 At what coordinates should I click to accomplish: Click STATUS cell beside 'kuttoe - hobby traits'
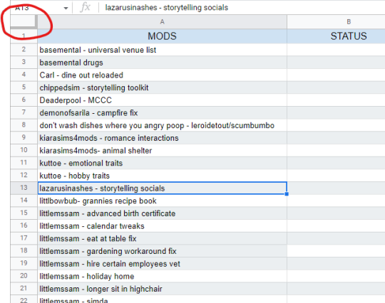pos(336,176)
